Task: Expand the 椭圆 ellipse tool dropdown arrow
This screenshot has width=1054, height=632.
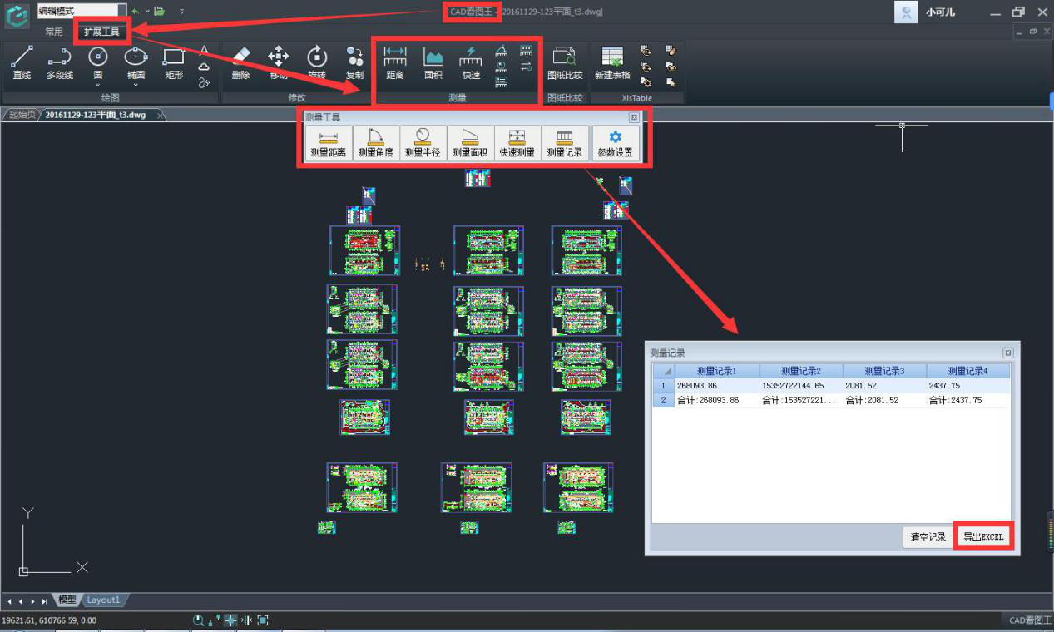Action: [136, 85]
